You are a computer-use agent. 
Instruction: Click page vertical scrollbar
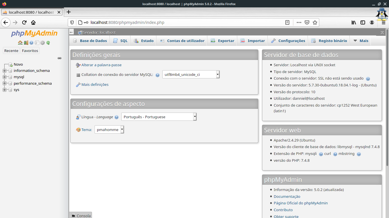click(x=387, y=97)
